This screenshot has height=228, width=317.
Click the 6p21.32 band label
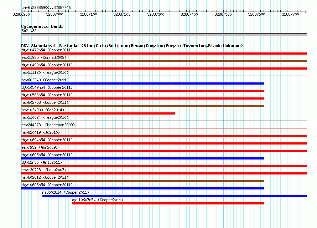pyautogui.click(x=29, y=31)
